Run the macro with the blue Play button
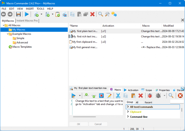185x131 pixels. (27, 14)
